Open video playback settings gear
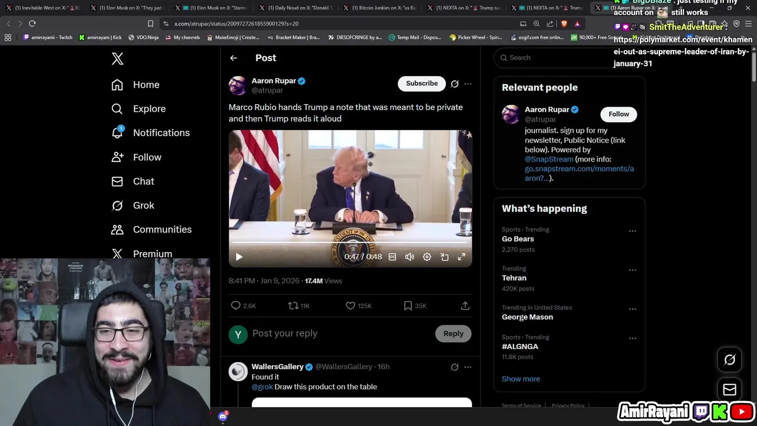The height and width of the screenshot is (426, 757). point(427,257)
